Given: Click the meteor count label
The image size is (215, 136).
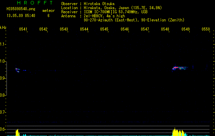Looking at the screenshot, I should click(x=49, y=11).
